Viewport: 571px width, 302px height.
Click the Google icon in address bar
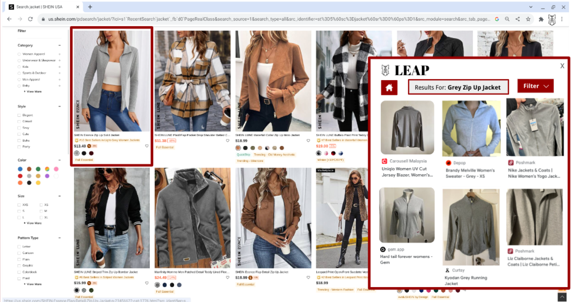tap(497, 19)
